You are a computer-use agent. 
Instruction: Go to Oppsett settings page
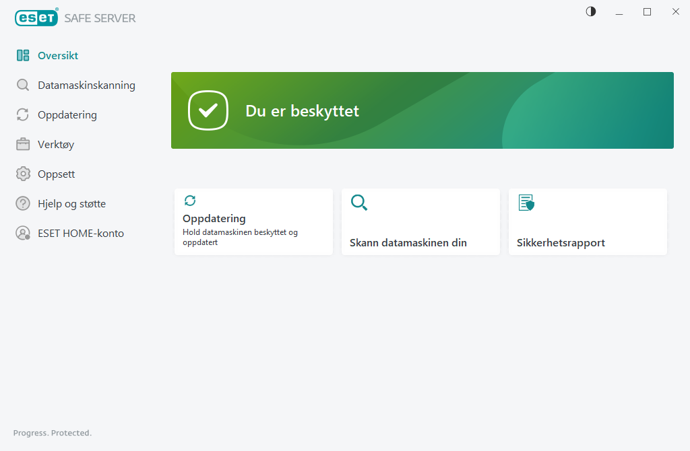[x=56, y=174]
